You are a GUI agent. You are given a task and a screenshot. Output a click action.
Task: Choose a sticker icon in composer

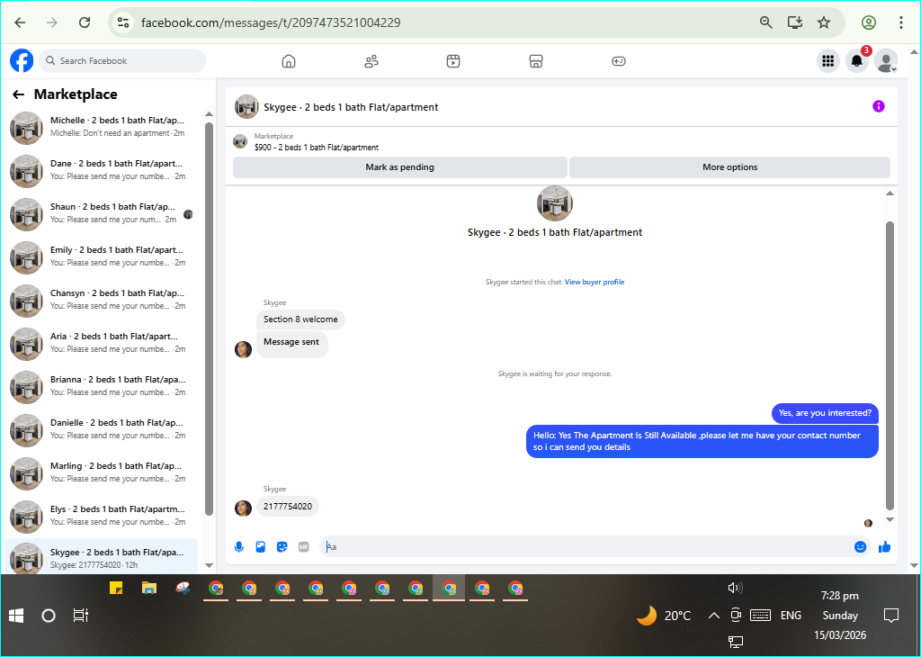[282, 547]
